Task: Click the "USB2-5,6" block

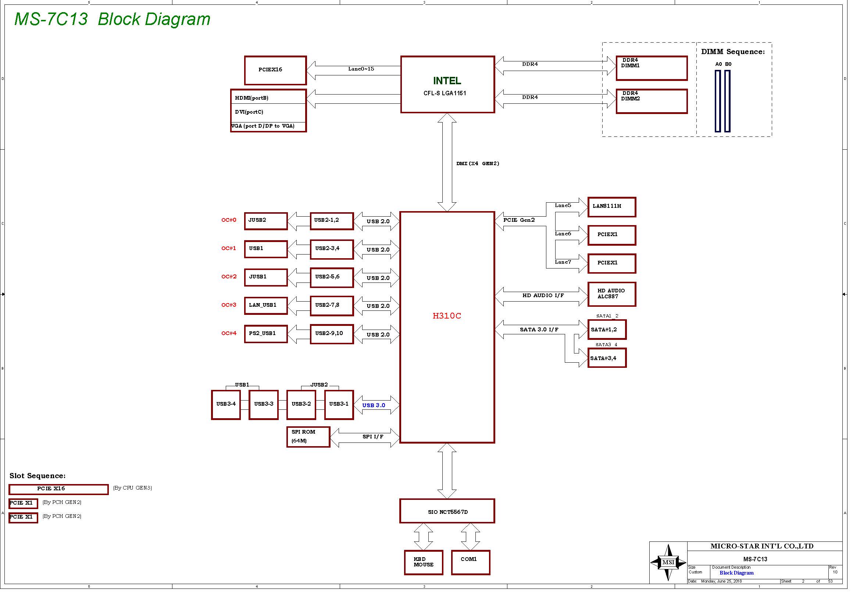Action: 332,278
